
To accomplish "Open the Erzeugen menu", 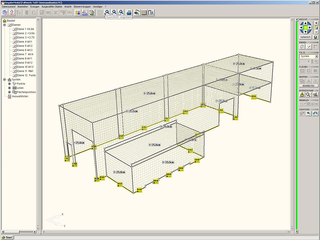I will (x=35, y=7).
